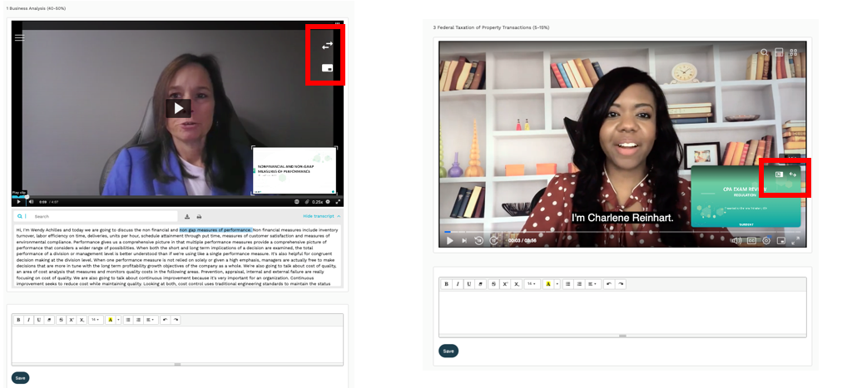Seek on the Federal Taxation video progress bar
The height and width of the screenshot is (388, 857).
tap(622, 232)
